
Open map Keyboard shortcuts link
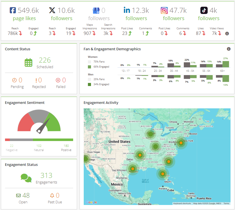tap(182, 203)
